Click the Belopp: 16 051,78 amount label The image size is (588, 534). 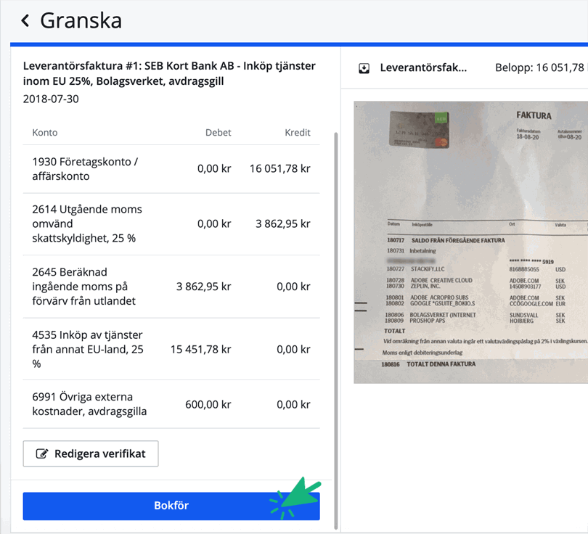538,67
